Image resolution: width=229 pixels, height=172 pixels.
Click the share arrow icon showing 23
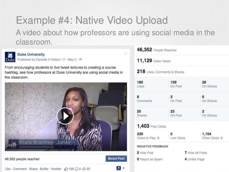[84, 169]
